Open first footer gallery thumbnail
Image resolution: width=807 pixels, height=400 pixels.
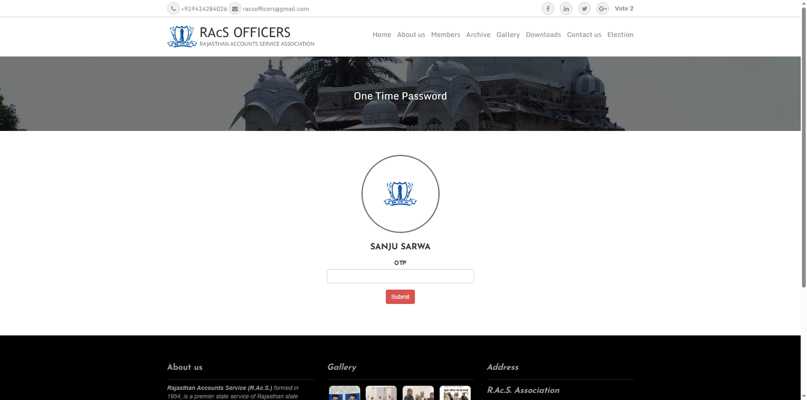point(344,393)
